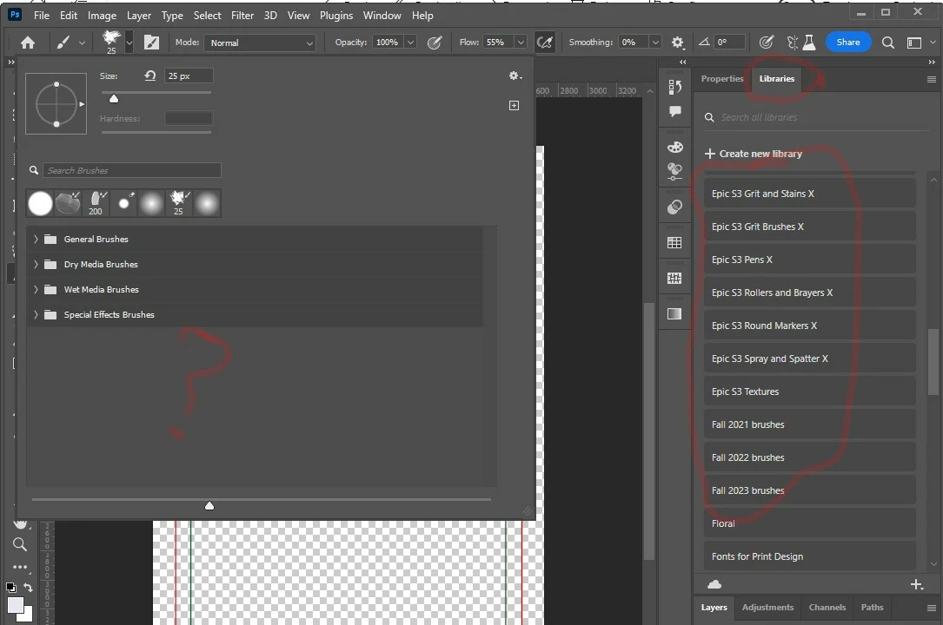Viewport: 943px width, 625px height.
Task: Adjust the brush thumbnail size slider
Action: 209,505
